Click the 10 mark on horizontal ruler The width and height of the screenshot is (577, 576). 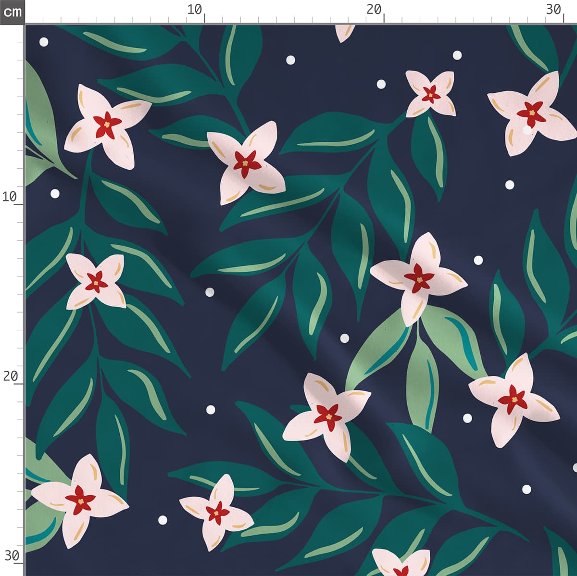pos(194,9)
